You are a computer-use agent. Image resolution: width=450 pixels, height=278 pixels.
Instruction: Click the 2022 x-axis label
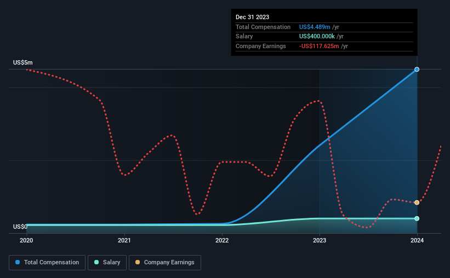pos(222,240)
